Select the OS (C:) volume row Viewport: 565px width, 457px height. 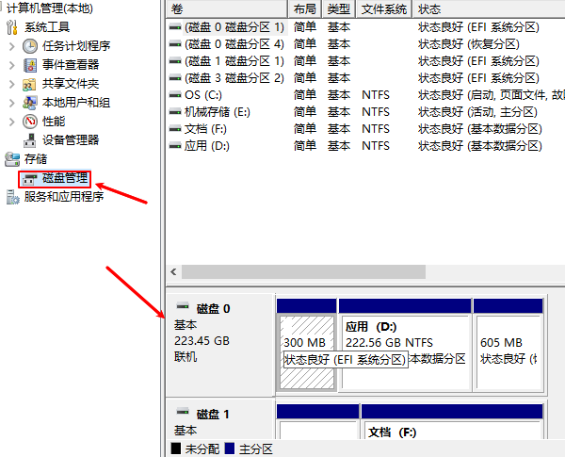pyautogui.click(x=365, y=95)
